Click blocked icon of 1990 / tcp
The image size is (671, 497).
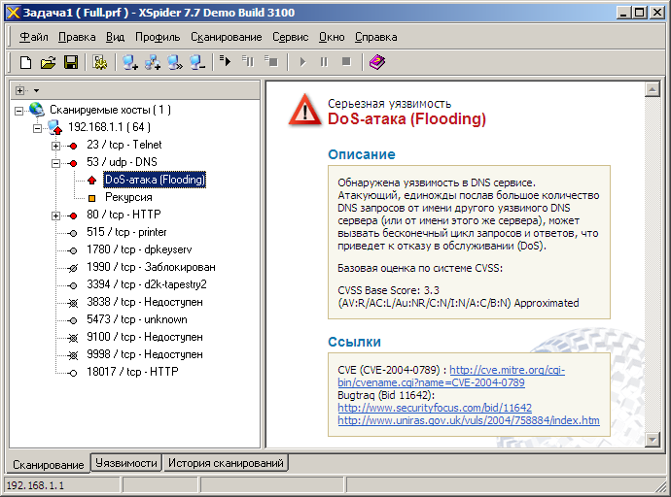point(73,268)
